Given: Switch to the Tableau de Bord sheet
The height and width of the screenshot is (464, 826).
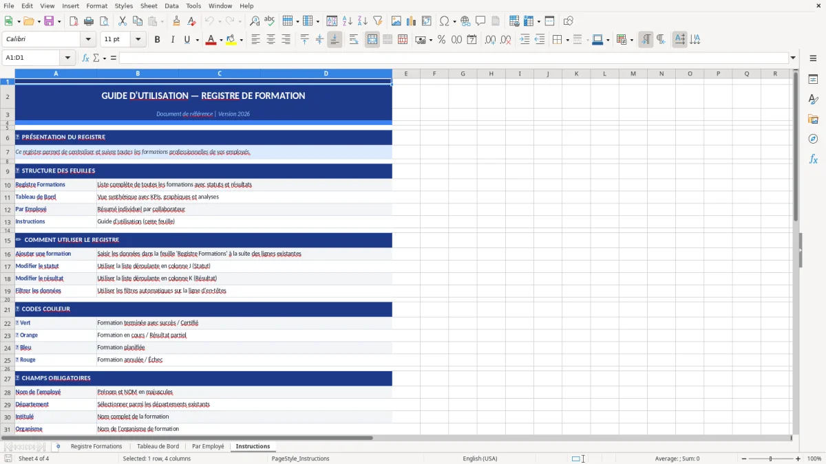Looking at the screenshot, I should 158,445.
